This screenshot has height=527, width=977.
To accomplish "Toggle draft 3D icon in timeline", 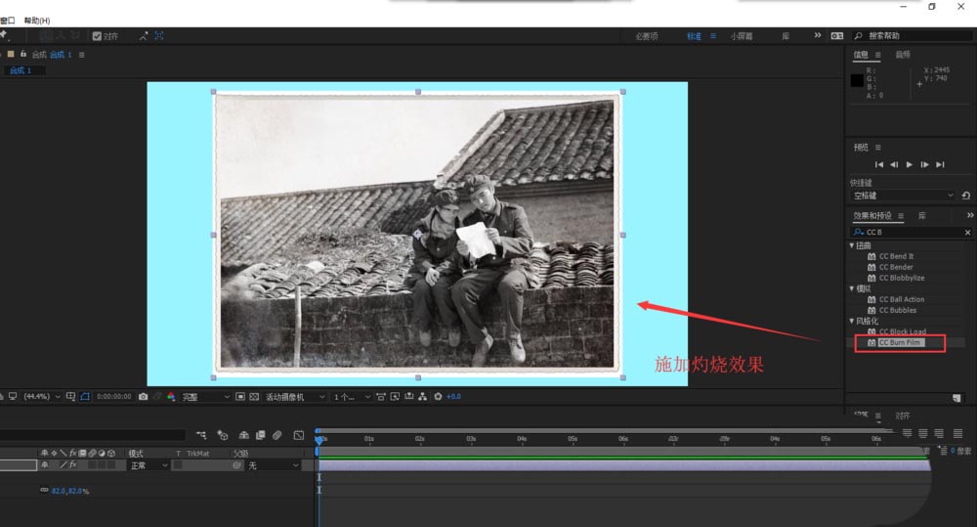I will [223, 435].
